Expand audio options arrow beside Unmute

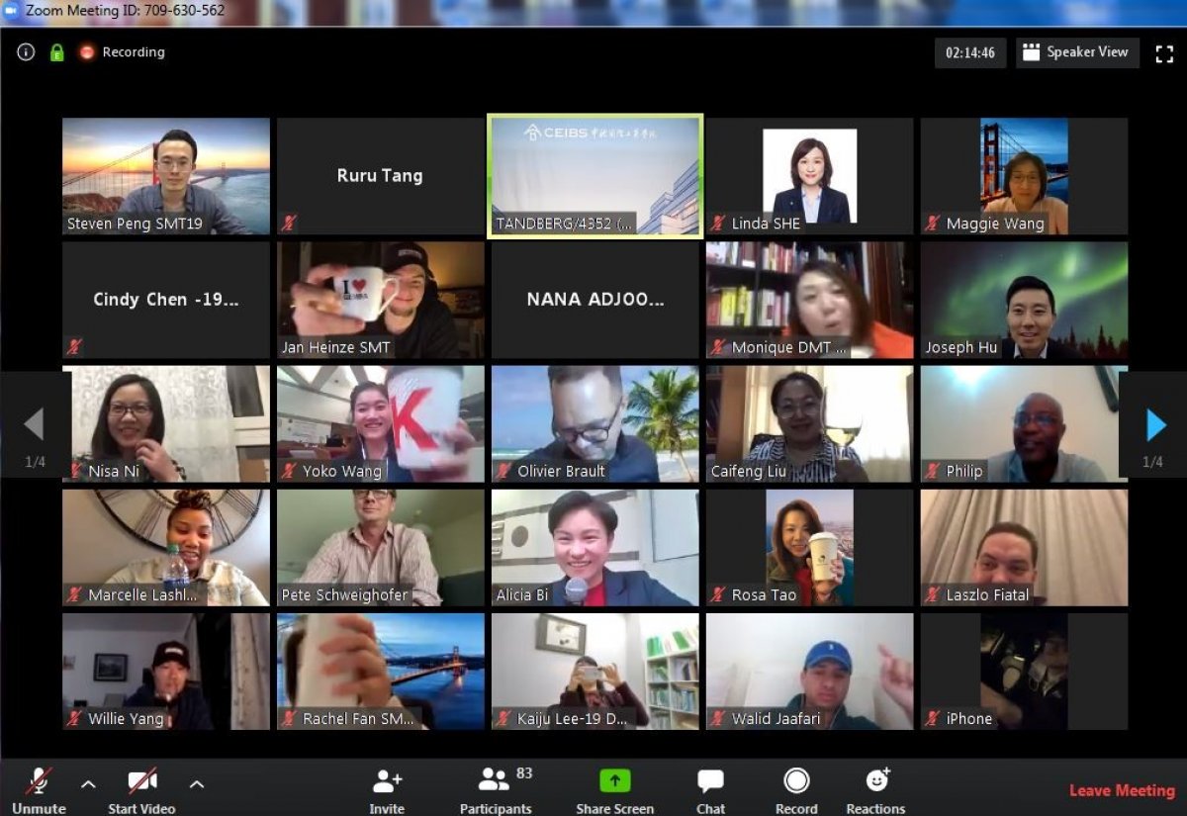click(x=88, y=784)
